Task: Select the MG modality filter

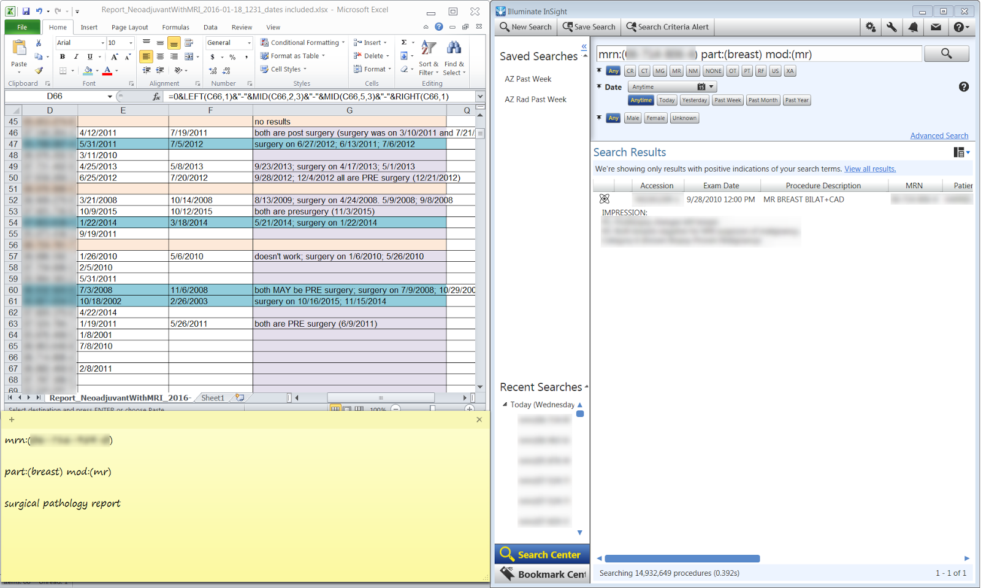Action: [x=660, y=71]
